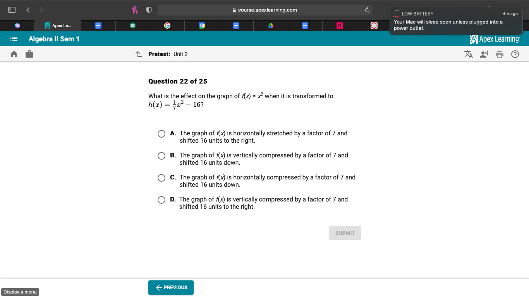
Task: Select answer A radio button
Action: tap(161, 134)
